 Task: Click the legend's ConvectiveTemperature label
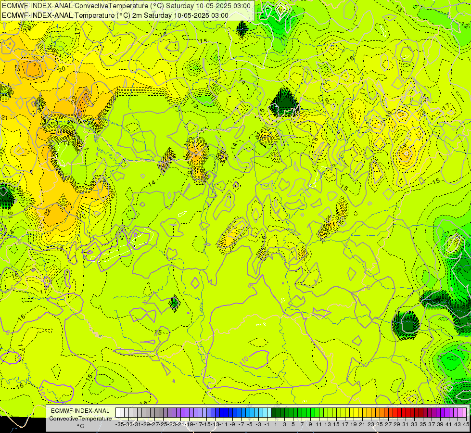click(80, 419)
